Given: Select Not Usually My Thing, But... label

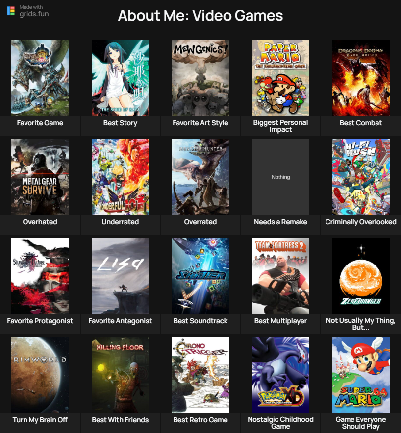Looking at the screenshot, I should [361, 324].
